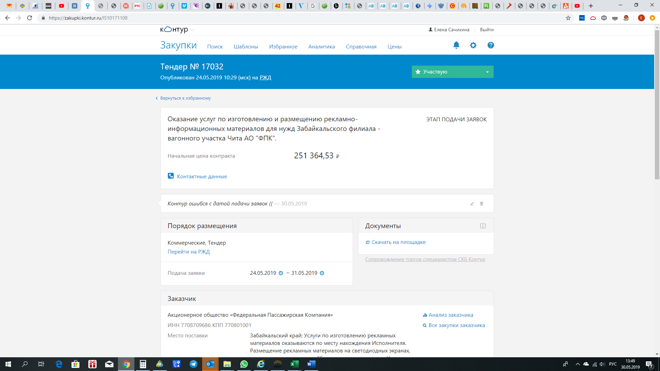This screenshot has width=660, height=371.
Task: Follow the РЖД platform link in header
Action: [265, 78]
